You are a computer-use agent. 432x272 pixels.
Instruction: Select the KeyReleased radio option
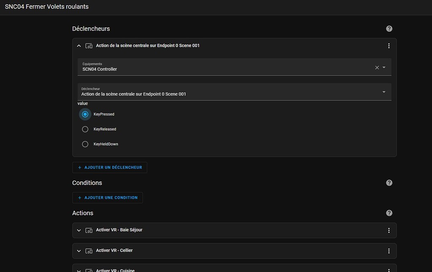(x=85, y=129)
